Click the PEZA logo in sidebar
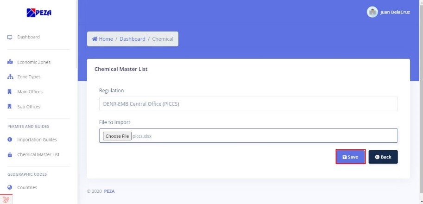 38,13
